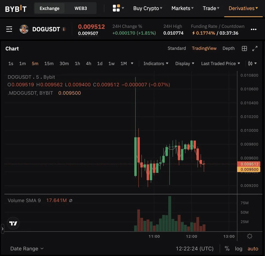Viewport: 265px width, 256px height.
Task: Select 1M monthly timeframe
Action: pos(124,64)
